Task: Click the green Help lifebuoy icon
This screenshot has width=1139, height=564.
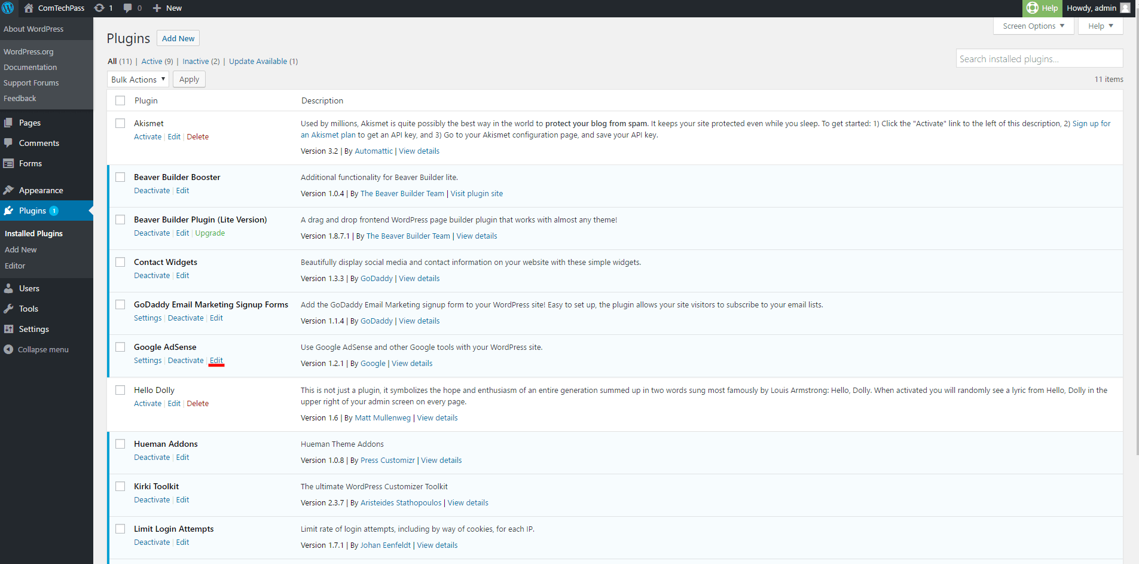Action: pyautogui.click(x=1033, y=8)
